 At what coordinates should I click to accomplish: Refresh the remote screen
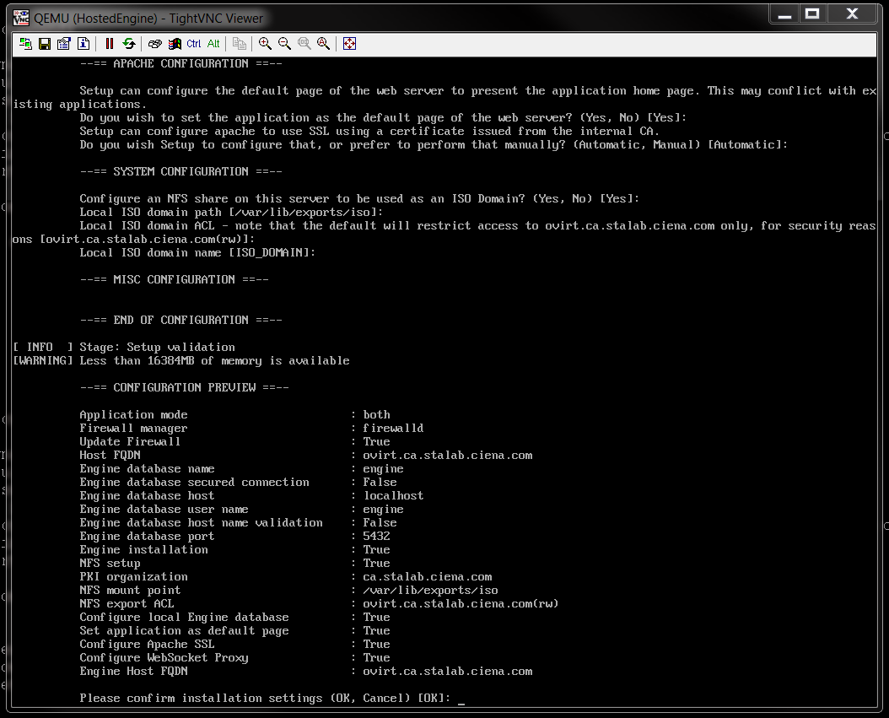[128, 44]
